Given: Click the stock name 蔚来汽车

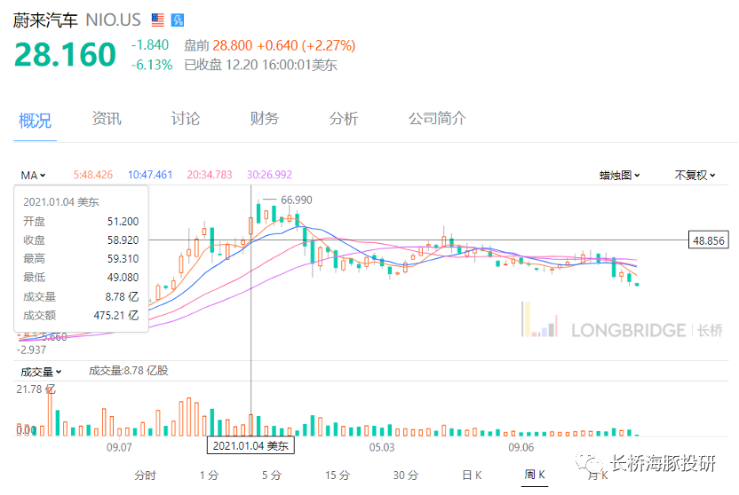Looking at the screenshot, I should [45, 20].
